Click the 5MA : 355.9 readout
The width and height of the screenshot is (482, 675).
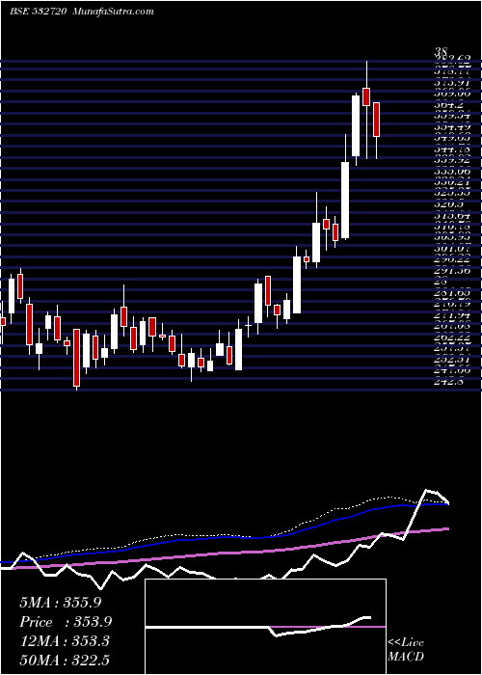pos(60,603)
